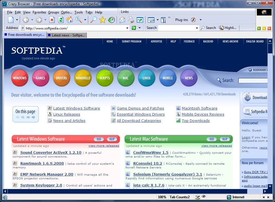
Task: Click the yellow X tab control icon
Action: pyautogui.click(x=264, y=28)
